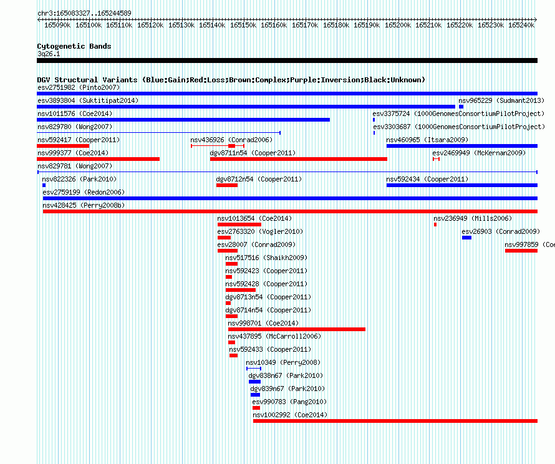Click the blue bar under nsv460965

[x=462, y=146]
